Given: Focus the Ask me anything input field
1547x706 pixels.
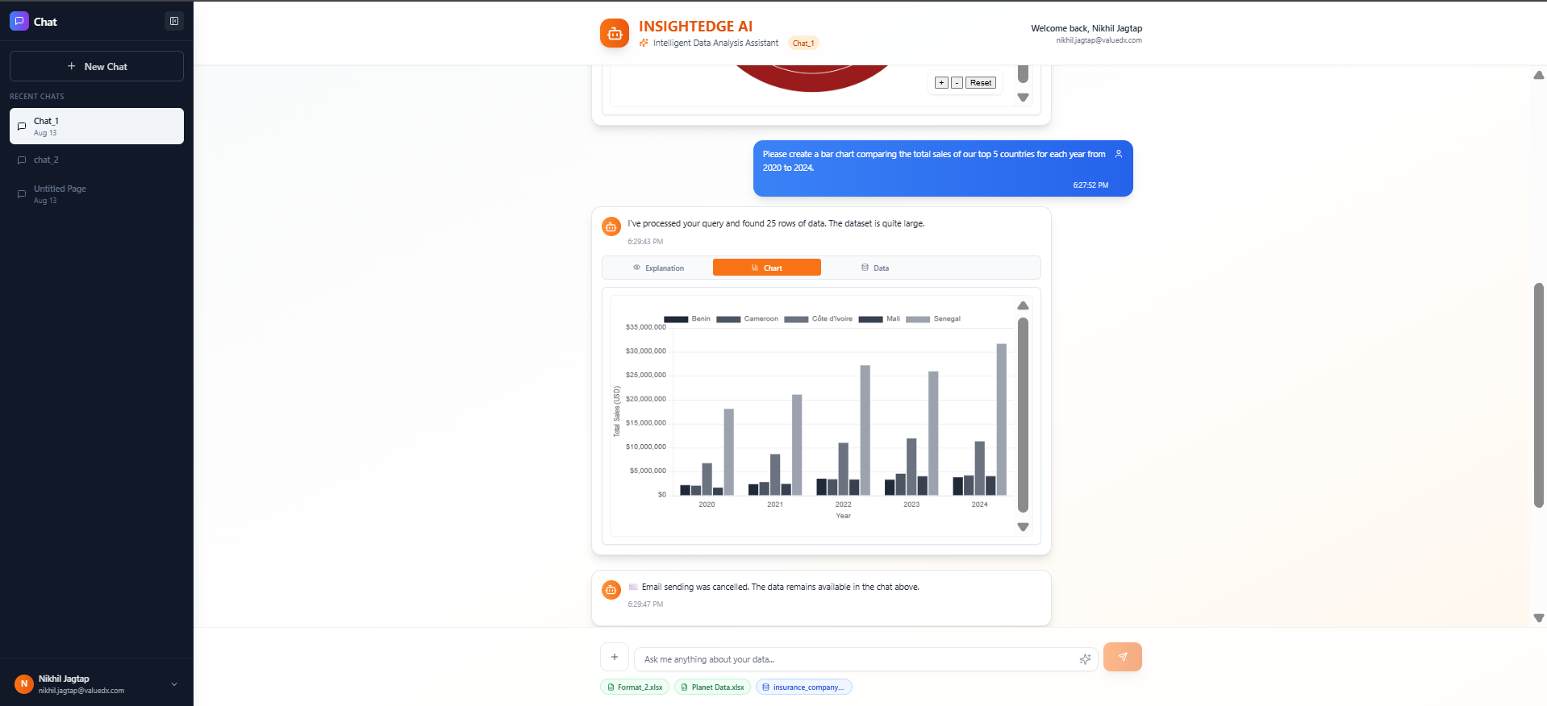Looking at the screenshot, I should coord(866,659).
